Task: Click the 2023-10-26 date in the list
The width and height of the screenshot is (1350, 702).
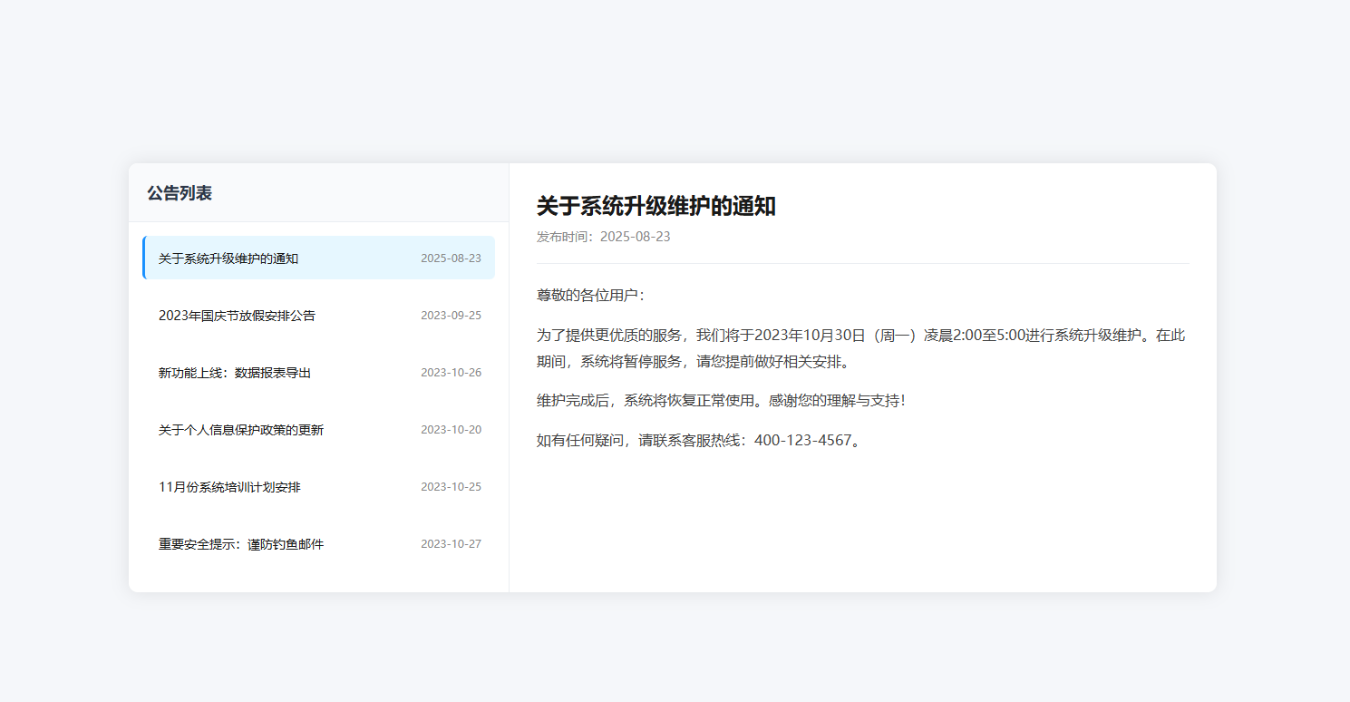Action: [451, 373]
